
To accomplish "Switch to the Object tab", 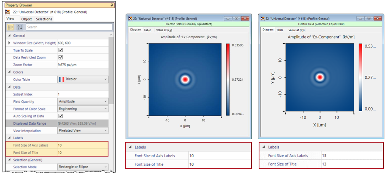I will [x=26, y=19].
